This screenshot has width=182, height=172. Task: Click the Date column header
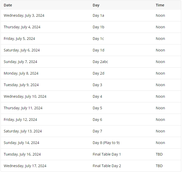pyautogui.click(x=8, y=5)
